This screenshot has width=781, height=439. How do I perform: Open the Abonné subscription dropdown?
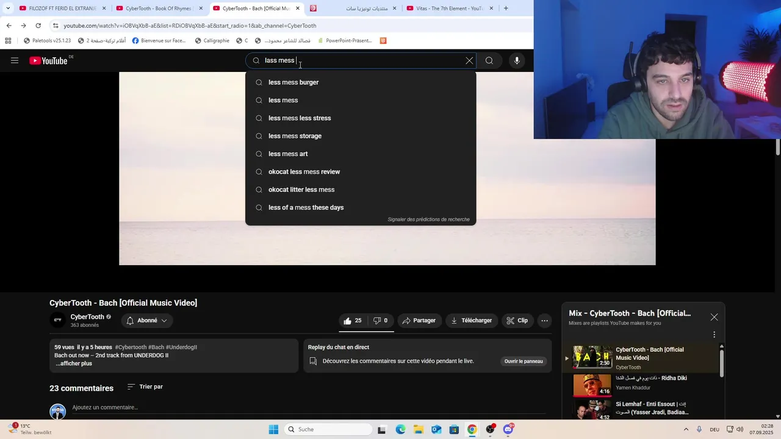coord(147,321)
